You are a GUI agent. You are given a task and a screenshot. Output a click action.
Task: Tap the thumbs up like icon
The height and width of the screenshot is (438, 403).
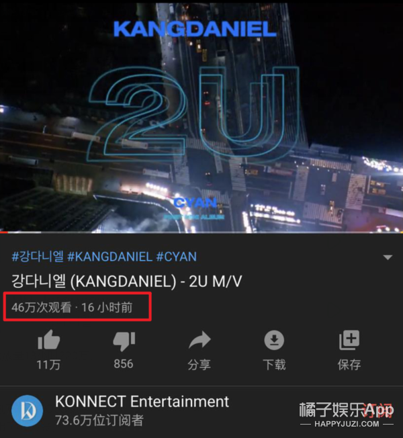(49, 340)
